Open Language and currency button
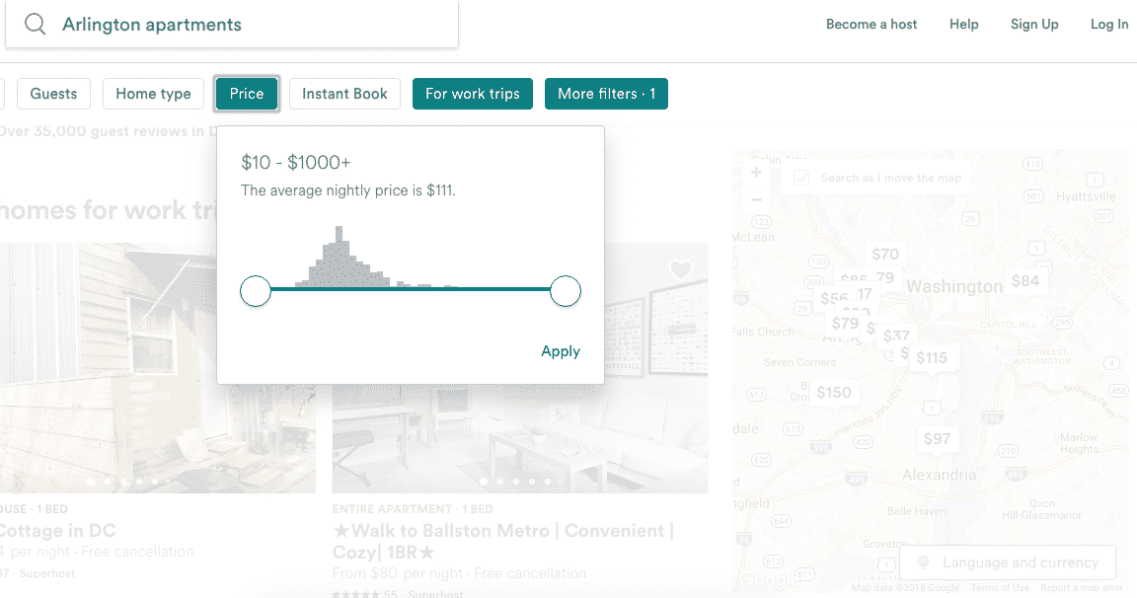The height and width of the screenshot is (598, 1137). point(1008,562)
